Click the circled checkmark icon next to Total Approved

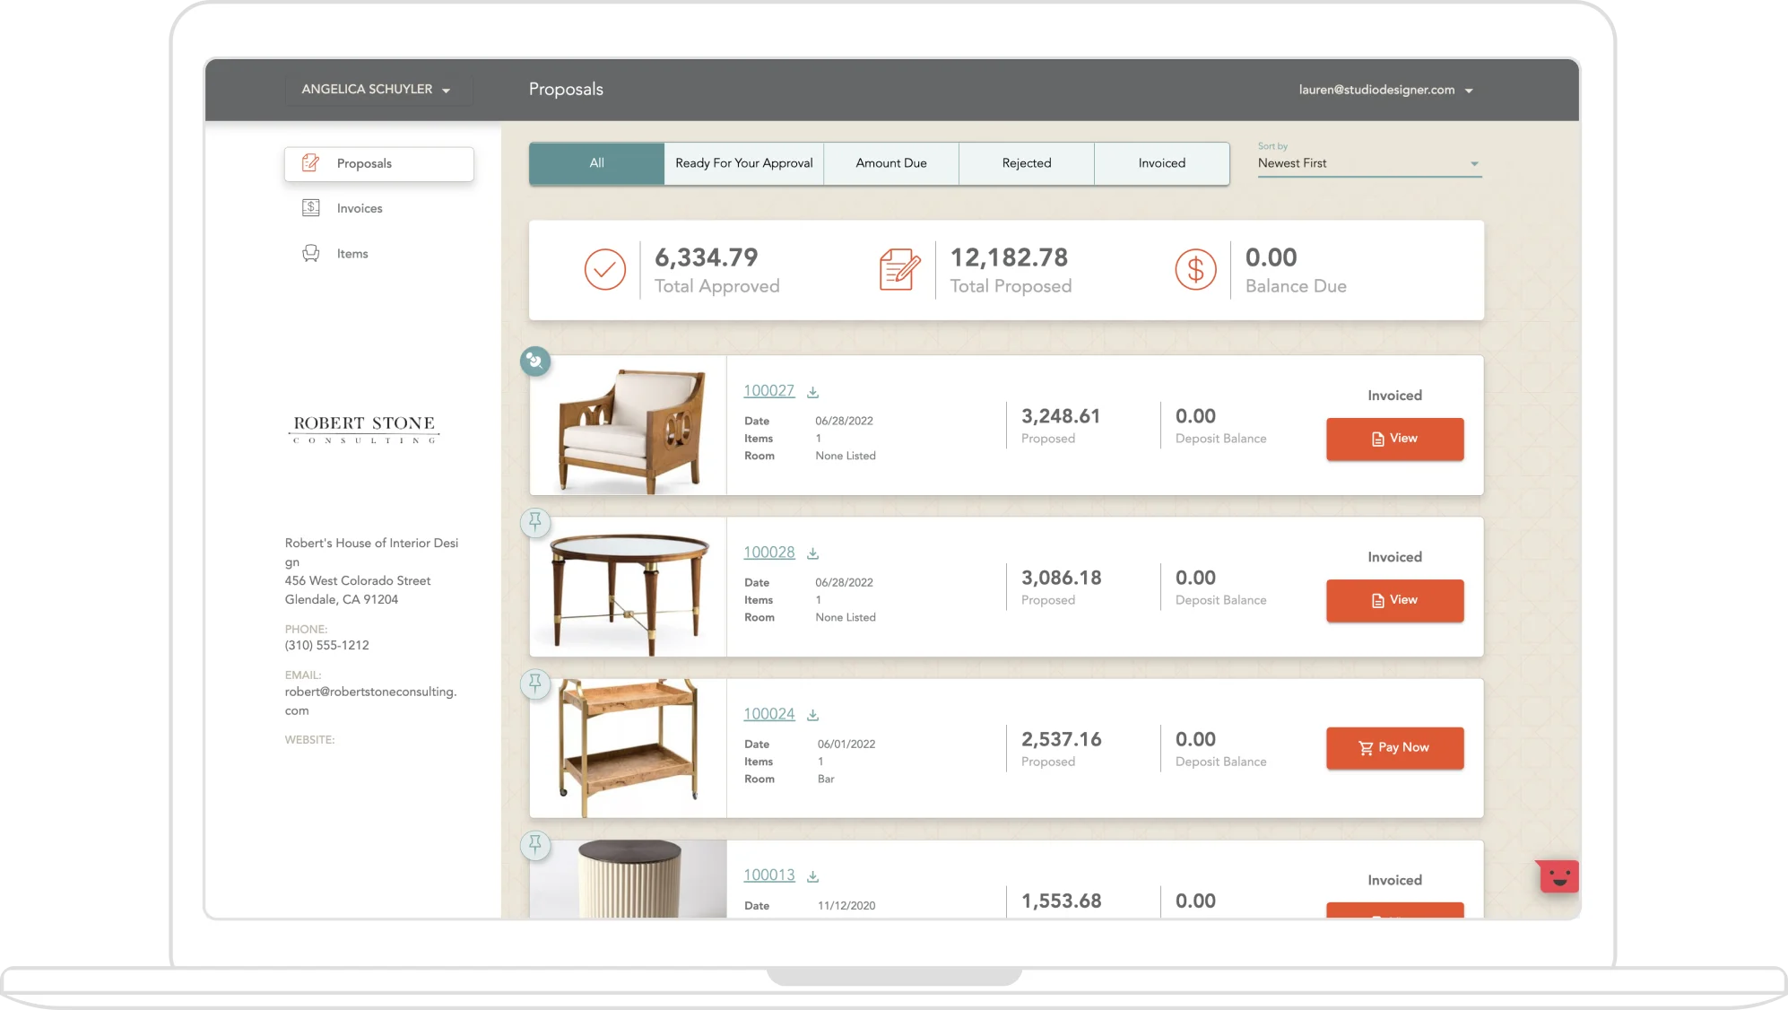coord(604,269)
